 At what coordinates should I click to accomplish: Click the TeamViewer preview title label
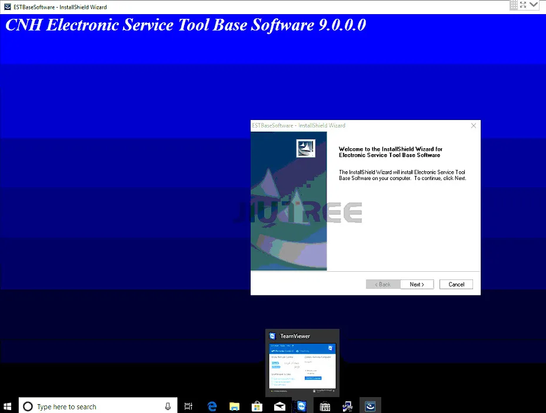pos(295,336)
